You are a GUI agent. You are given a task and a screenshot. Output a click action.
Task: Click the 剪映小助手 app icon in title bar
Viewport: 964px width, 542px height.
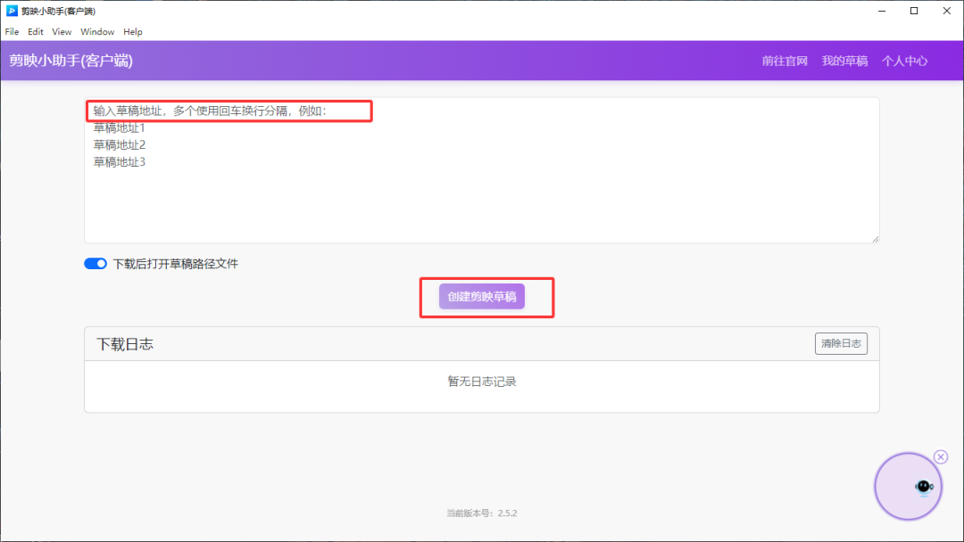tap(12, 11)
